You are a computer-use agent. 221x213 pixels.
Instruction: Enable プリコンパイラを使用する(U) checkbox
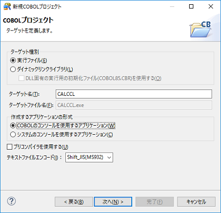pyautogui.click(x=10, y=147)
